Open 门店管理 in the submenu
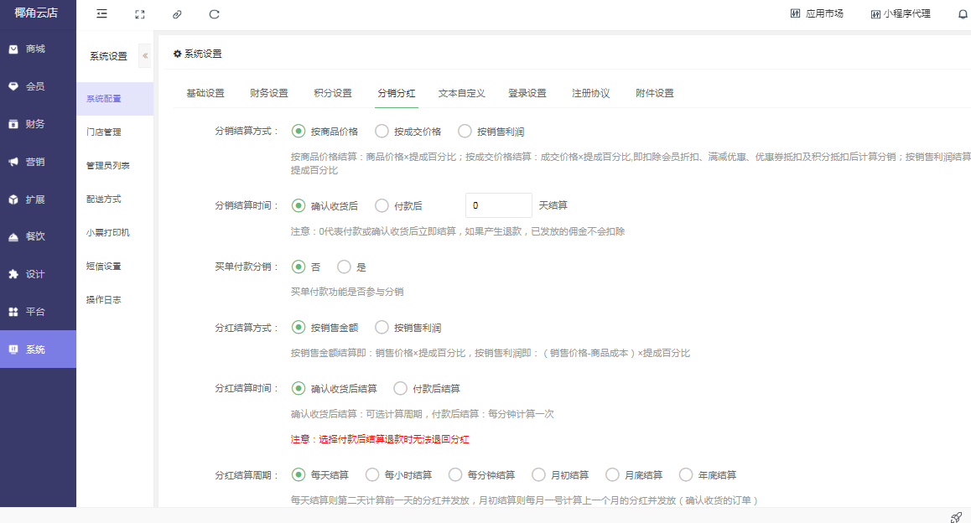The width and height of the screenshot is (971, 523). (115, 132)
